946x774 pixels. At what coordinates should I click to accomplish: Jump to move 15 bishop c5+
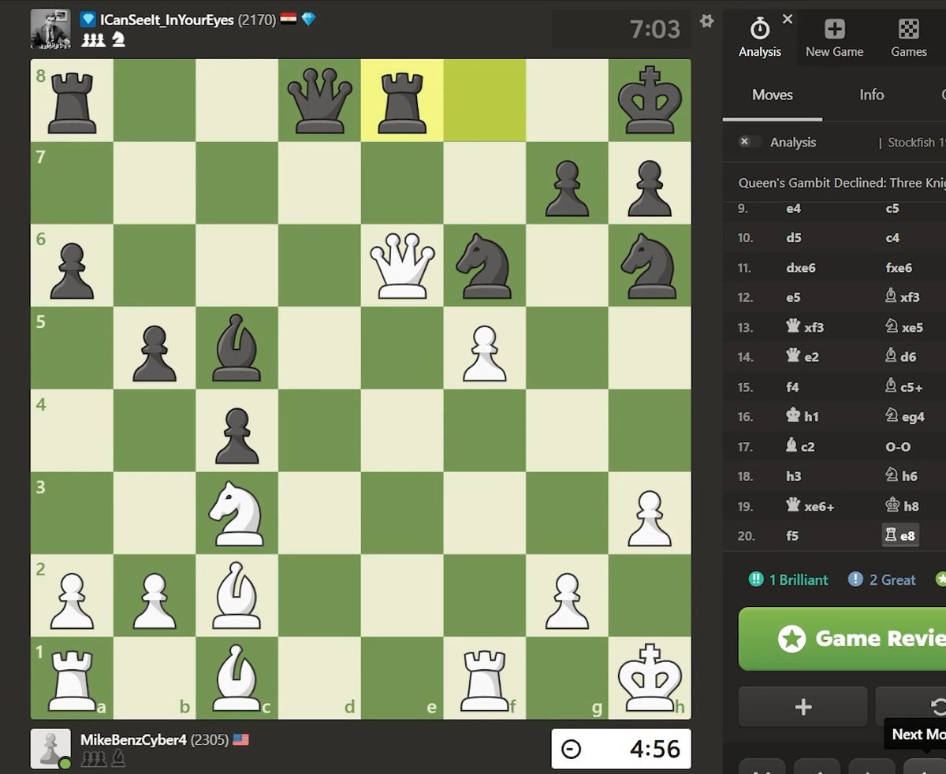904,387
